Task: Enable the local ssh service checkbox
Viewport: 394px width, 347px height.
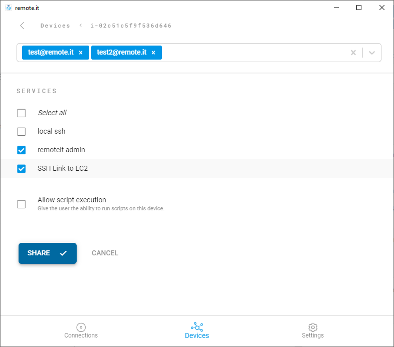Action: coord(22,132)
